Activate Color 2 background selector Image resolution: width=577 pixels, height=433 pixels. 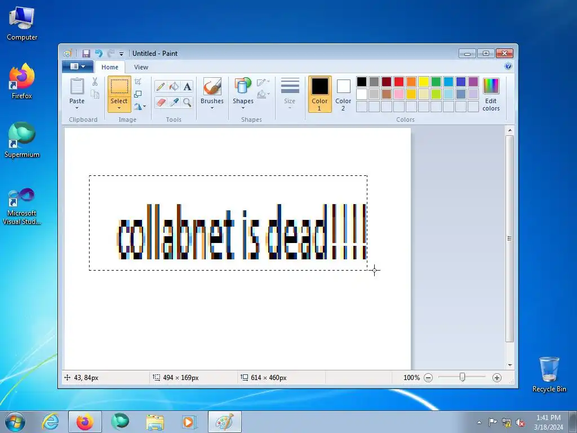[343, 94]
